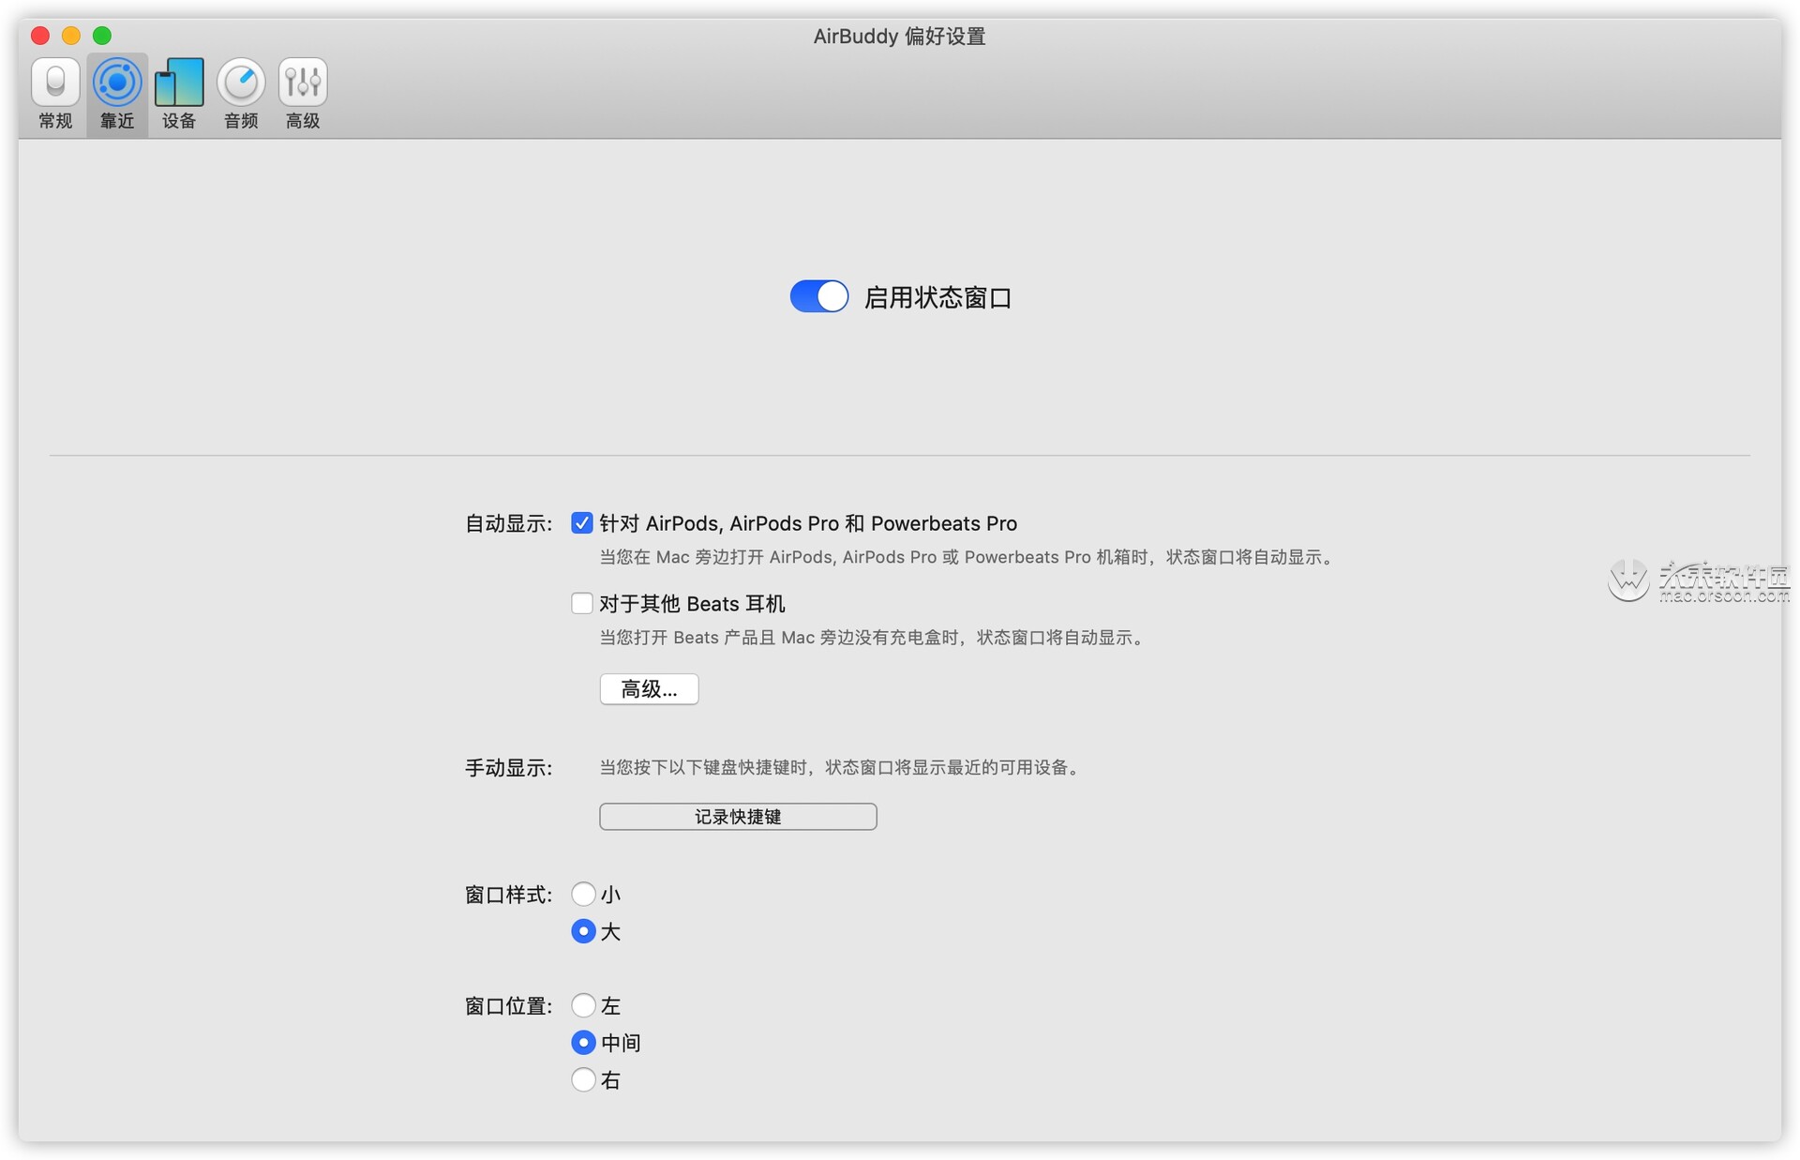1800x1160 pixels.
Task: Select the 大 window style radio
Action: pos(583,931)
